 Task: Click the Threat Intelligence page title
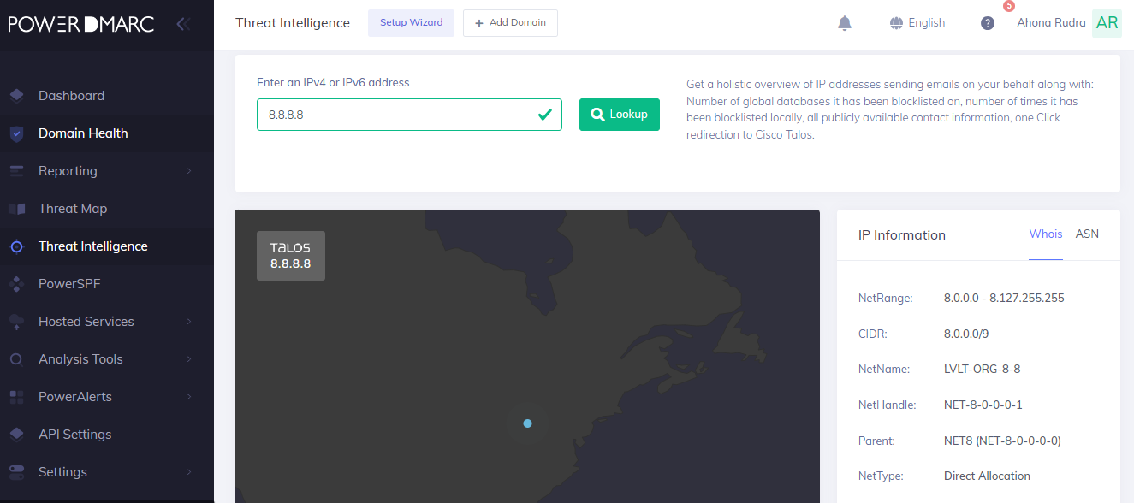tap(293, 23)
